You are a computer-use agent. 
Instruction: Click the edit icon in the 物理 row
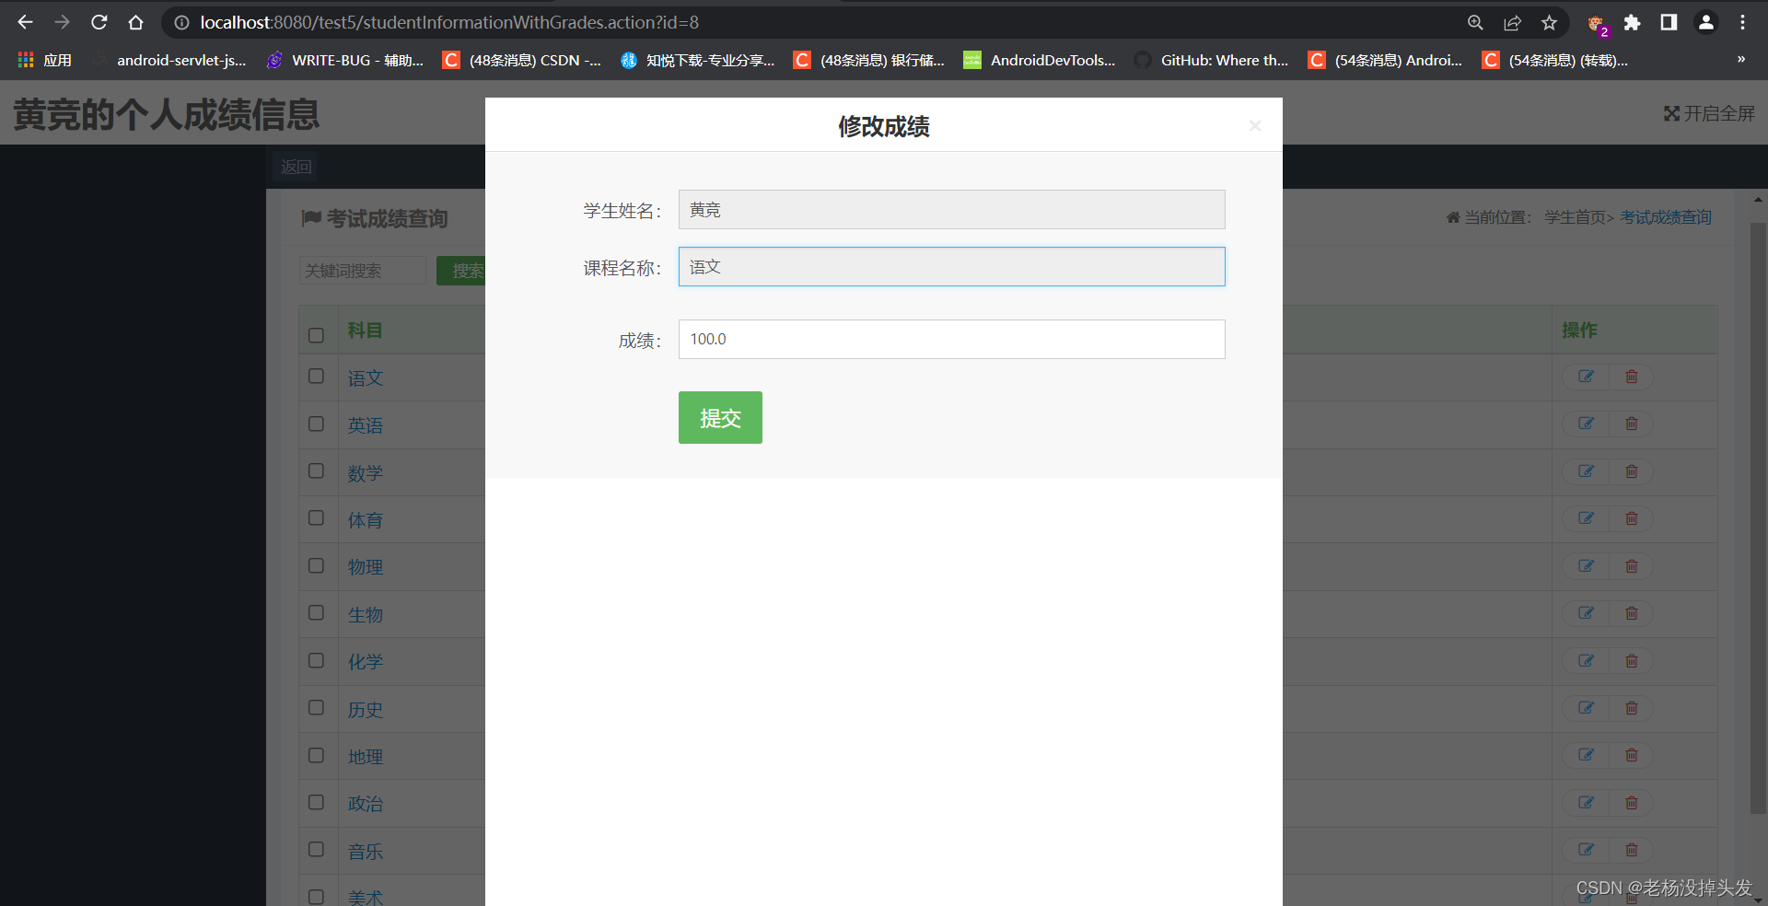1586,566
